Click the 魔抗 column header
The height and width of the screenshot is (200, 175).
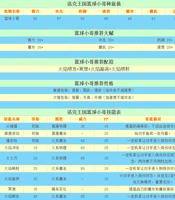pos(153,11)
